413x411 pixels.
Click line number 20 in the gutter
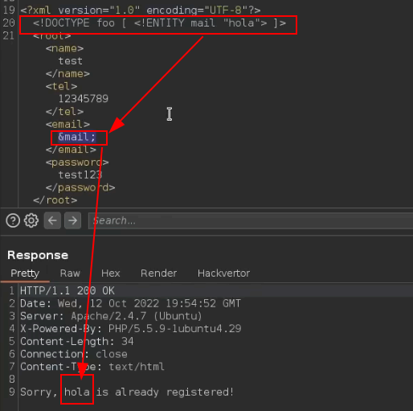point(9,23)
